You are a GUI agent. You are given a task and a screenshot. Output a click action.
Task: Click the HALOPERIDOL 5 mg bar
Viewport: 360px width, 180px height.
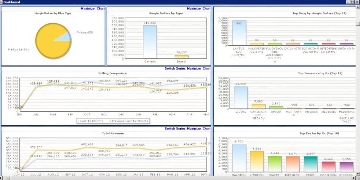257,44
